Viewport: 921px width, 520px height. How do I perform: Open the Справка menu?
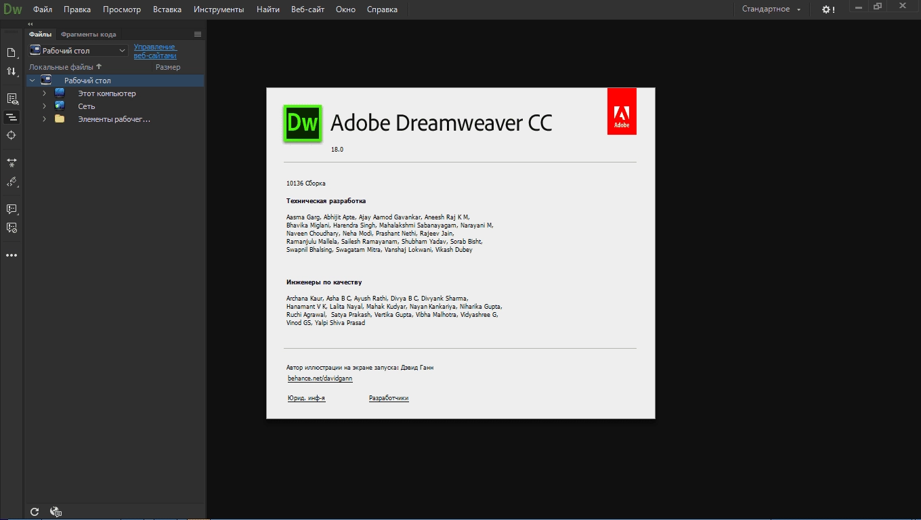(382, 9)
